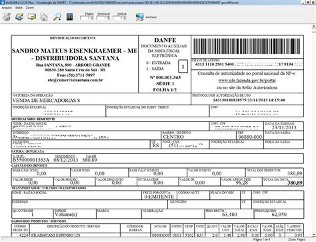Click the printer icon with red X
The image size is (316, 242).
click(7, 17)
